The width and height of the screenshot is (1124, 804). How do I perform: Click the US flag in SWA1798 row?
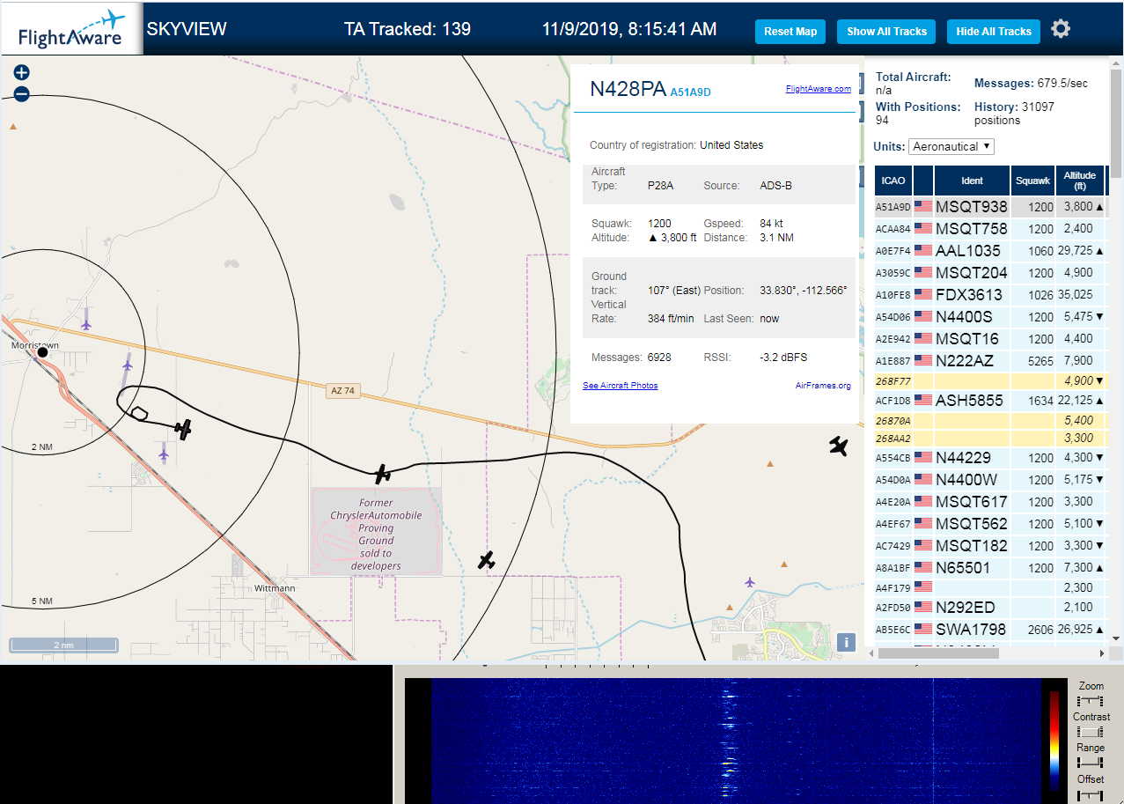tap(923, 630)
